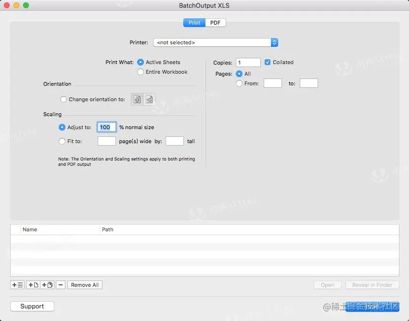Switch to the Print tab
The image size is (409, 321).
tap(194, 23)
